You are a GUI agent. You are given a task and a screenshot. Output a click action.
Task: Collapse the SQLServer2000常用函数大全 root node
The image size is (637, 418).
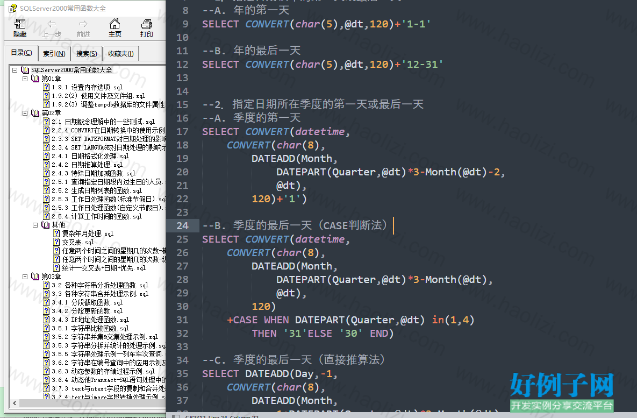click(x=15, y=70)
